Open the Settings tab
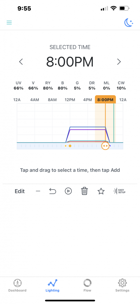The image size is (140, 304). click(122, 286)
